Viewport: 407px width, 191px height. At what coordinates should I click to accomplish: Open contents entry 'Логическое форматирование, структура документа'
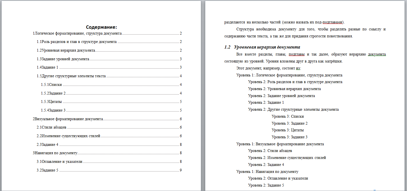coord(108,33)
